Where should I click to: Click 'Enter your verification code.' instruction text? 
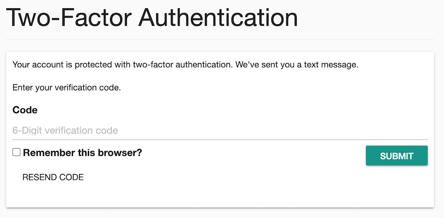pos(66,88)
